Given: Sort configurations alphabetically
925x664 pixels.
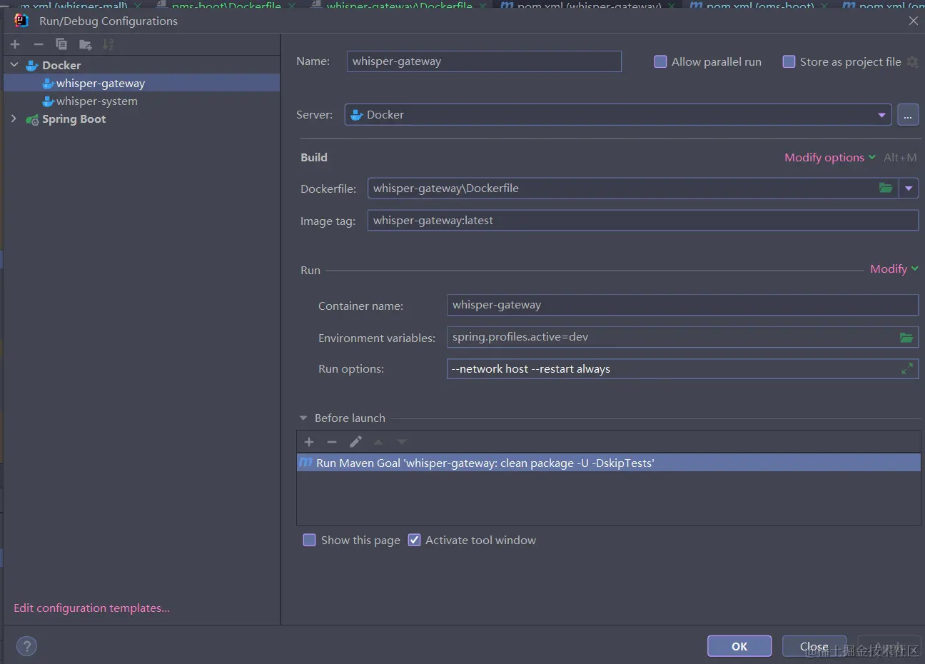Looking at the screenshot, I should point(108,44).
